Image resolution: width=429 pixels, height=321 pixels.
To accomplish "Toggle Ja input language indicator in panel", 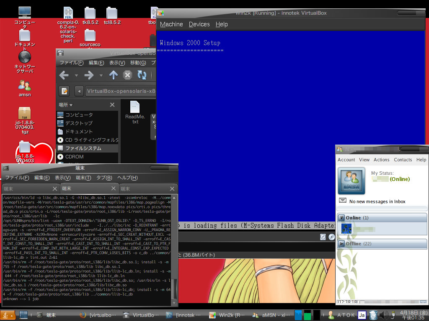I will pos(362,315).
